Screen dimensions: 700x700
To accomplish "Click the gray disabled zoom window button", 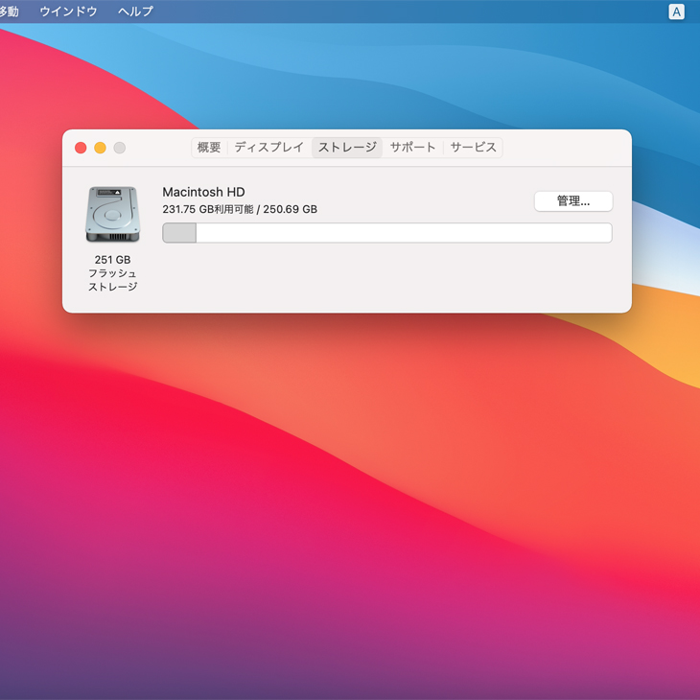I will pos(119,148).
